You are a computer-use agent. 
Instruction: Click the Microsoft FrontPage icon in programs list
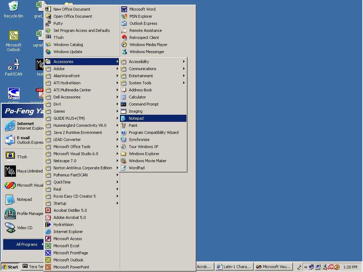(48, 253)
